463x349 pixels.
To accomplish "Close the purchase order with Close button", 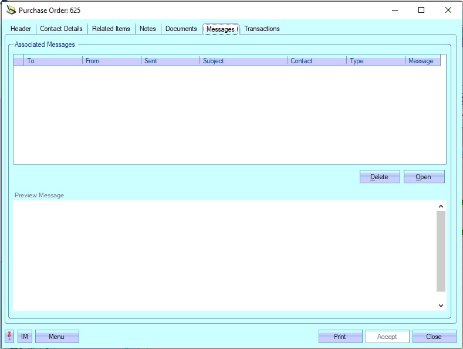I will click(x=434, y=337).
